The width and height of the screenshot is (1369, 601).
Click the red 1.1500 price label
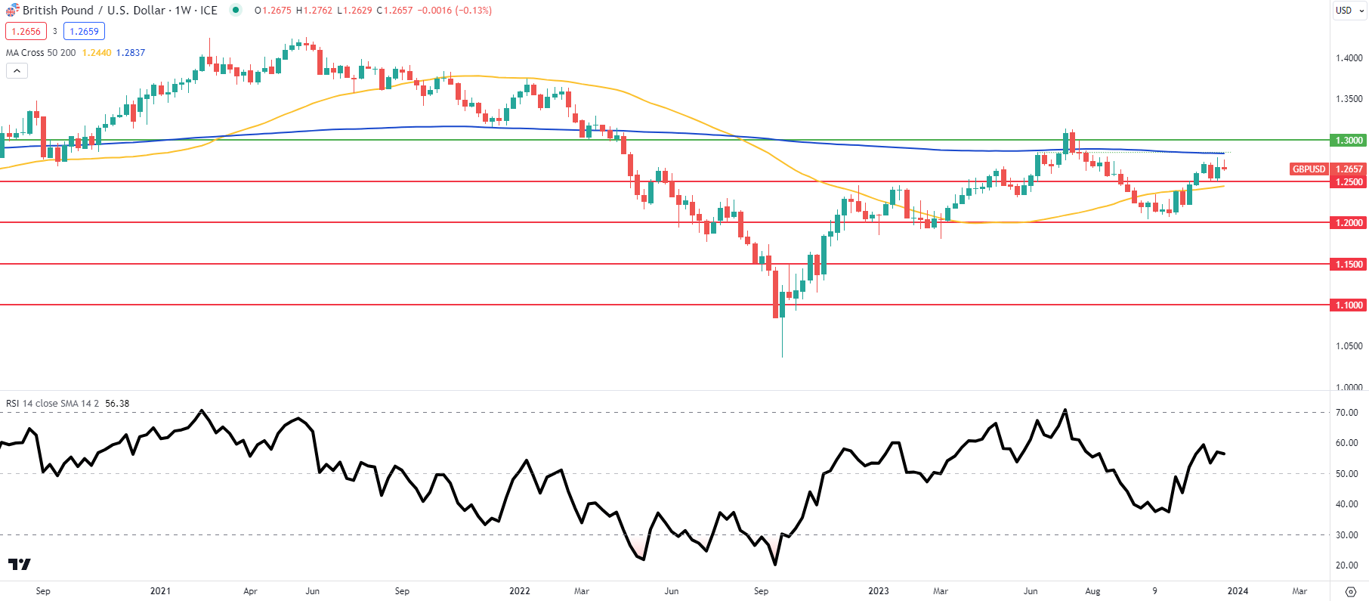pos(1349,265)
